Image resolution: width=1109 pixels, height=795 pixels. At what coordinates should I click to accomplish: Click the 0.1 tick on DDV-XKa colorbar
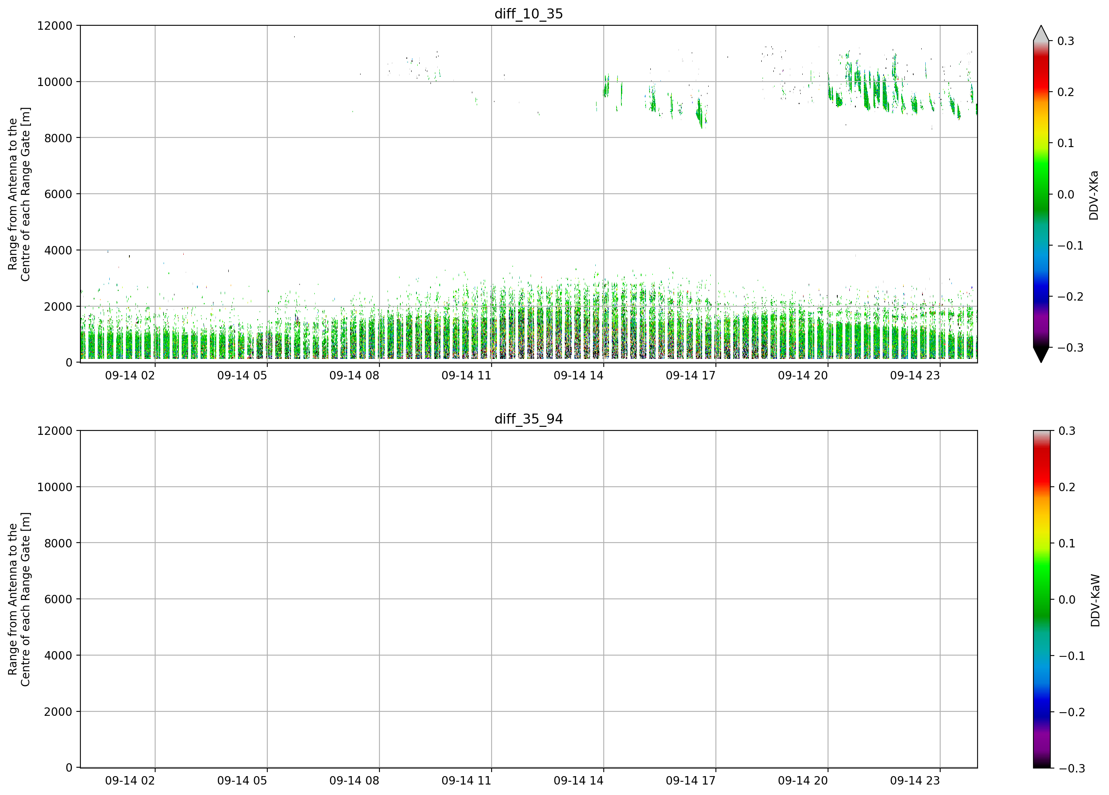(x=1066, y=143)
